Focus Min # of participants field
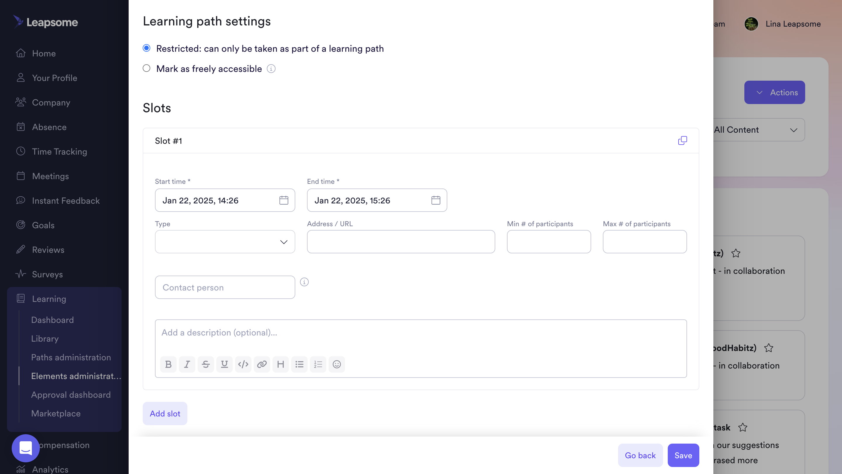The width and height of the screenshot is (842, 474). click(x=549, y=242)
